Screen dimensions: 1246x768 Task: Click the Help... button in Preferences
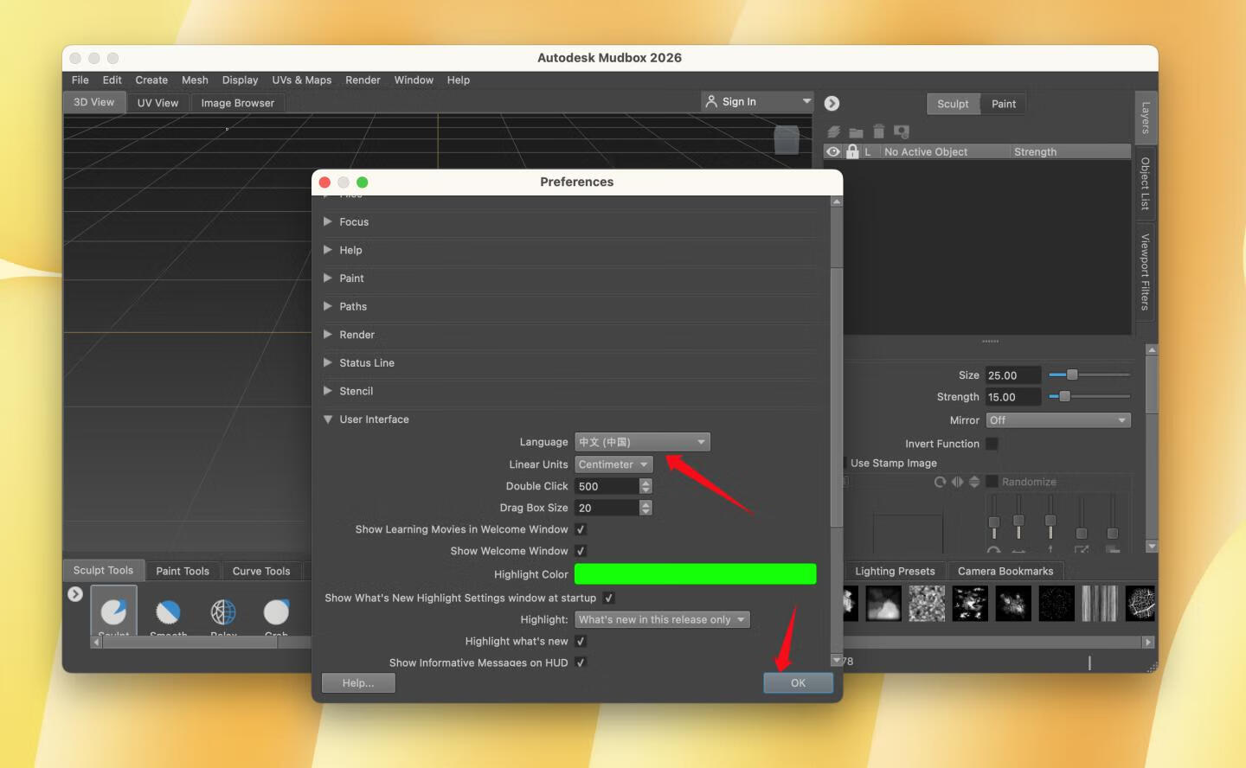[358, 683]
